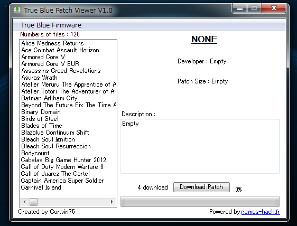Click Created by Corwin75 text
Viewport: 297px width, 226px height.
click(47, 212)
